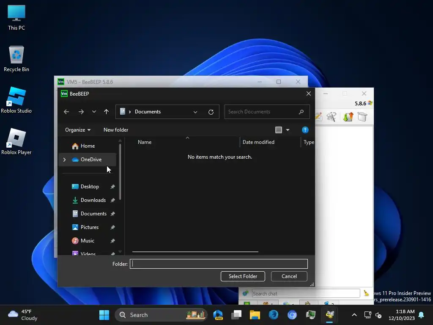Change the view layout icon
The height and width of the screenshot is (325, 433).
tap(279, 130)
